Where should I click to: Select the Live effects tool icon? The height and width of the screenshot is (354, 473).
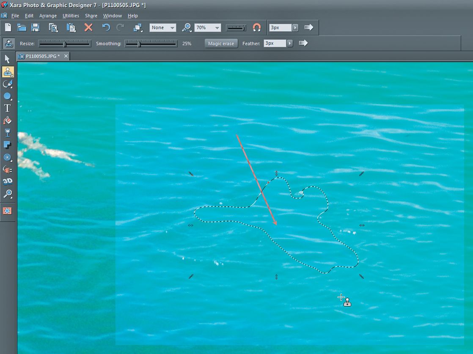[x=8, y=211]
